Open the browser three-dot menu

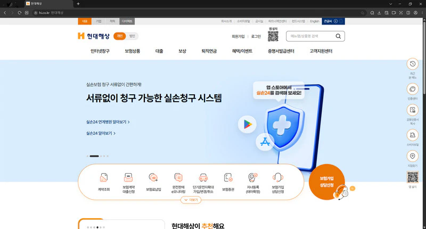click(x=423, y=13)
